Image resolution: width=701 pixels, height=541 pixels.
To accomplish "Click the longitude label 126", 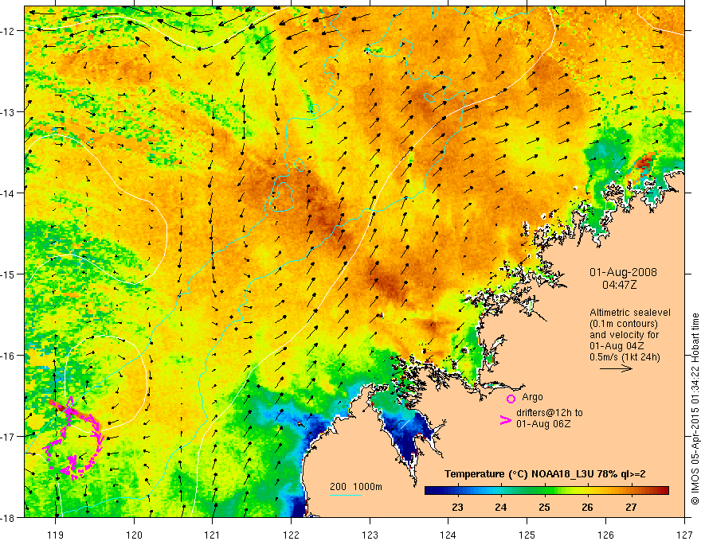I will pyautogui.click(x=605, y=535).
